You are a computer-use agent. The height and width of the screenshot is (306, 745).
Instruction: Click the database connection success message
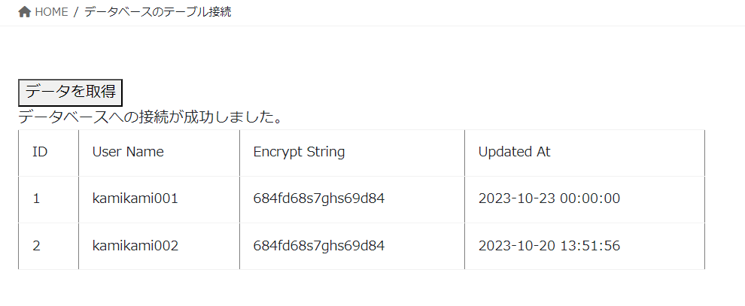(151, 117)
